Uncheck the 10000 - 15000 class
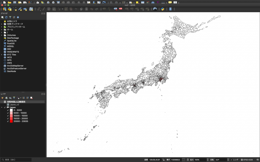Screen dimensions: 260x162 (8, 116)
